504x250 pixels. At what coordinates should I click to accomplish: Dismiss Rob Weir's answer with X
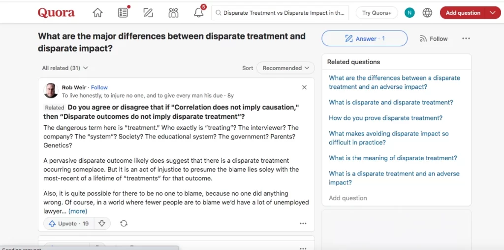[x=304, y=87]
